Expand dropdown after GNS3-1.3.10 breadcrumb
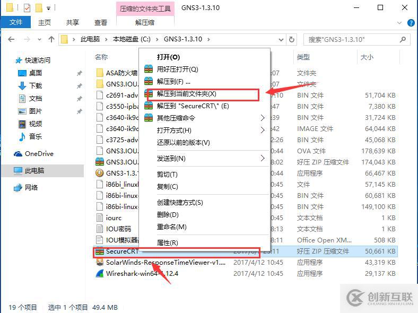418x313 pixels. [208, 39]
